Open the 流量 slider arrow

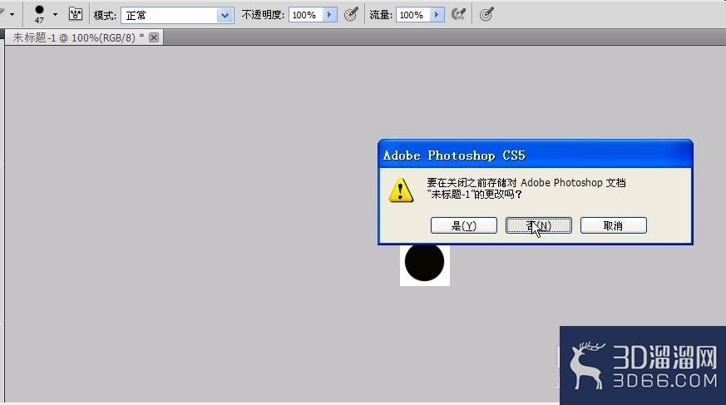[437, 15]
